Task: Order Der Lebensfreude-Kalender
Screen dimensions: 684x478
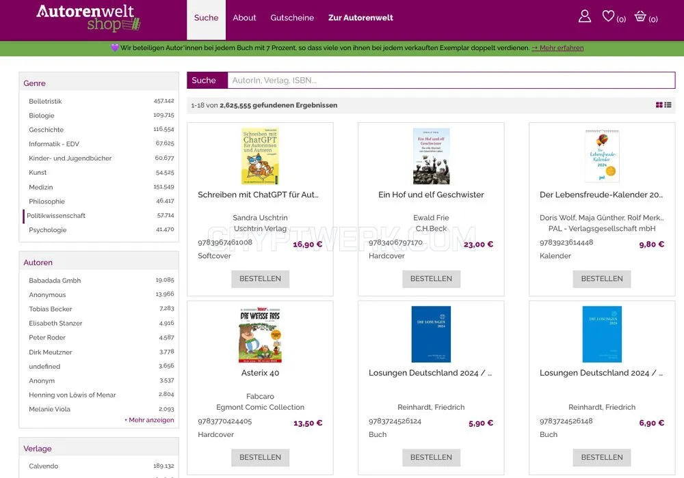Action: click(x=601, y=279)
